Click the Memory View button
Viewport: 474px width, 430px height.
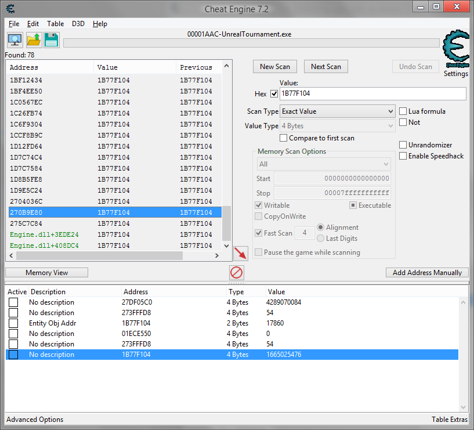46,273
